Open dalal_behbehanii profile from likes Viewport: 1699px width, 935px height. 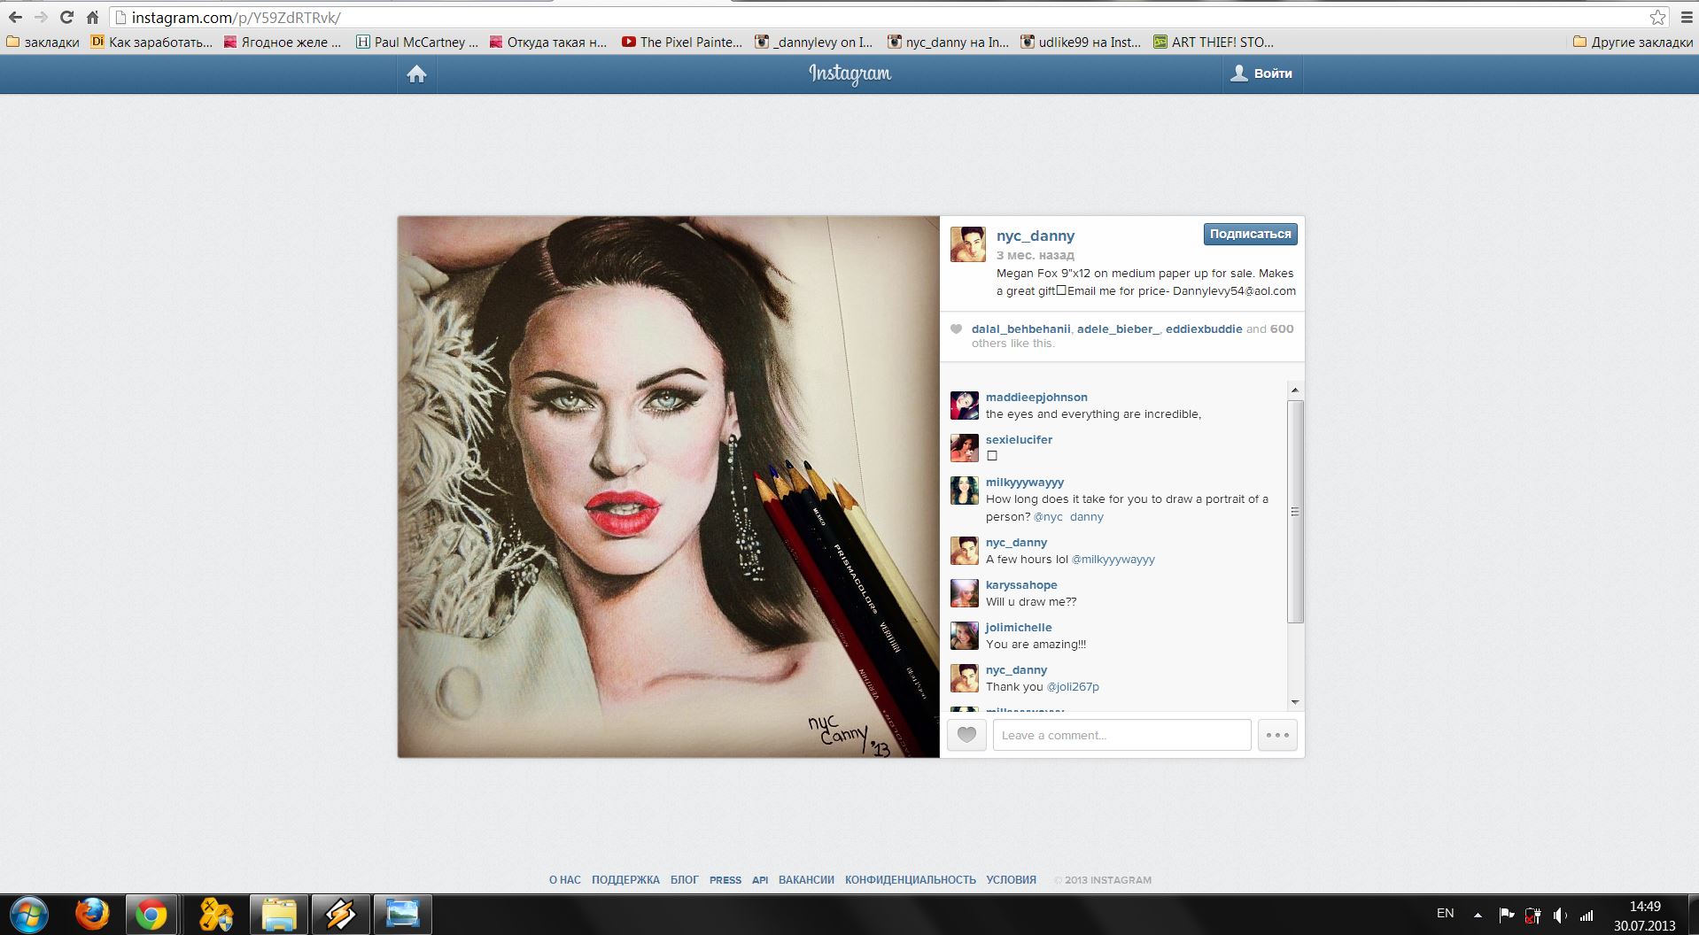pos(1020,328)
